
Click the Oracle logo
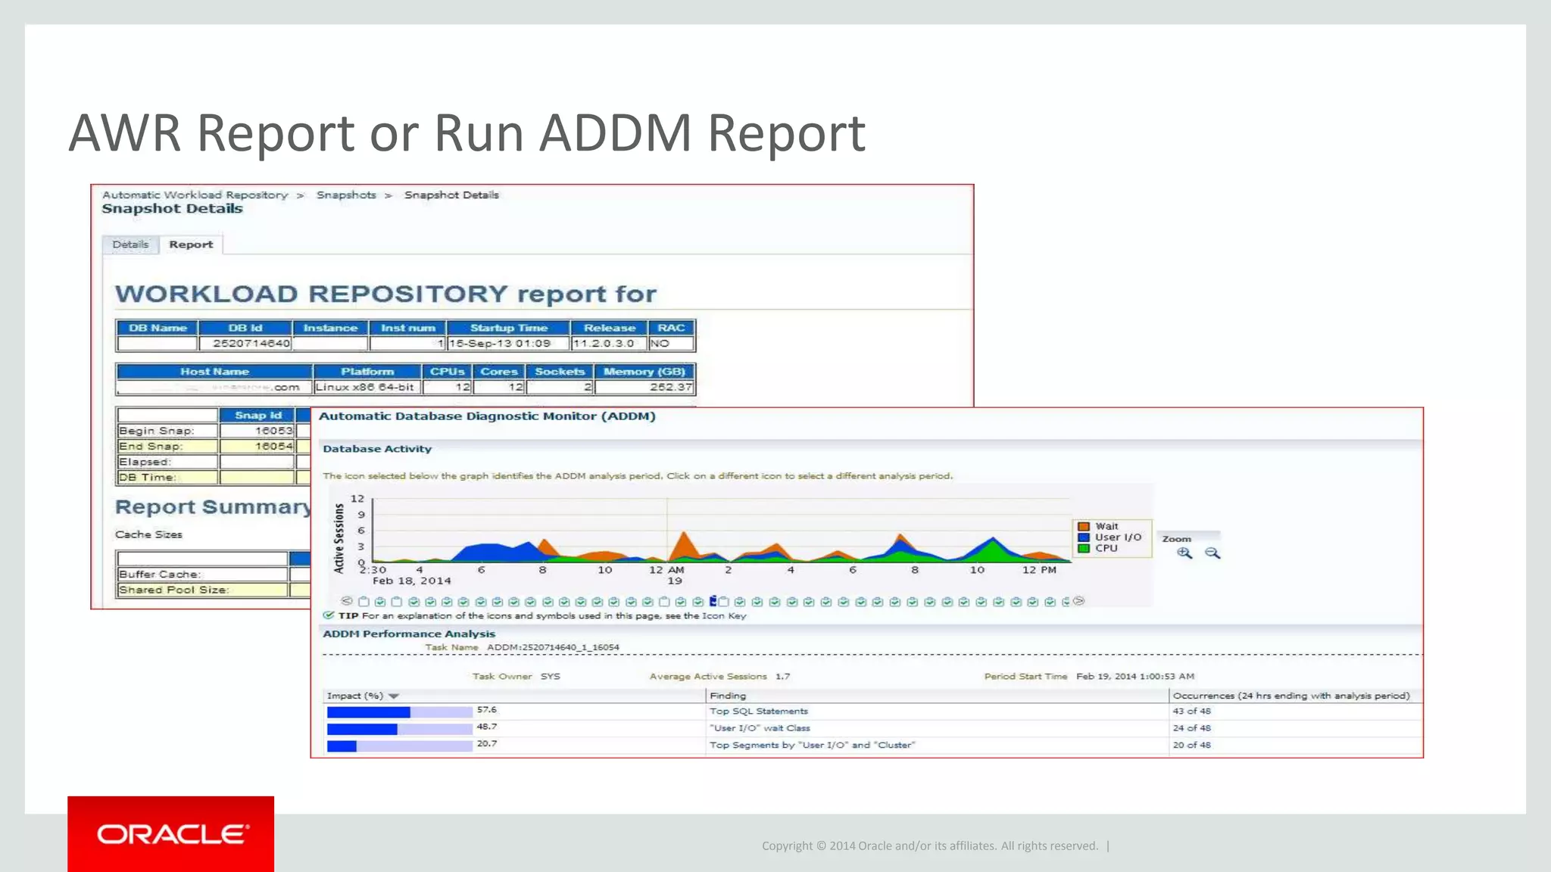(171, 834)
